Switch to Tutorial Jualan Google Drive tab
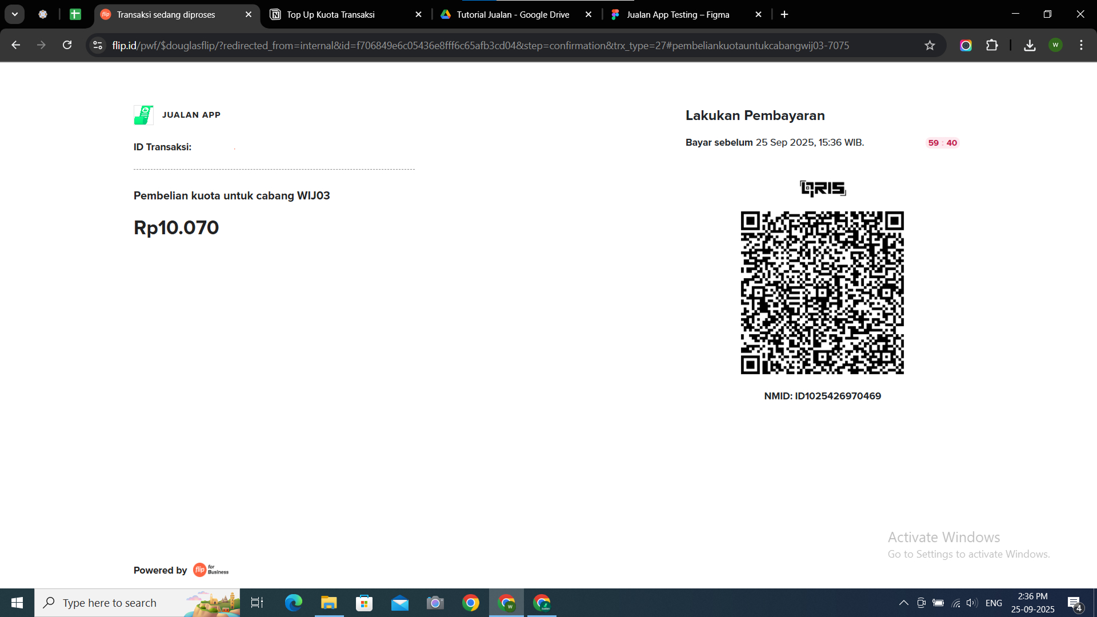Screen dimensions: 1097x617 pos(513,15)
